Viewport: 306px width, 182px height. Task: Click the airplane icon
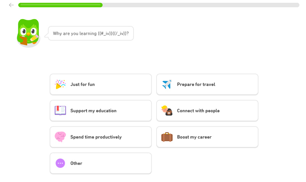pyautogui.click(x=167, y=84)
